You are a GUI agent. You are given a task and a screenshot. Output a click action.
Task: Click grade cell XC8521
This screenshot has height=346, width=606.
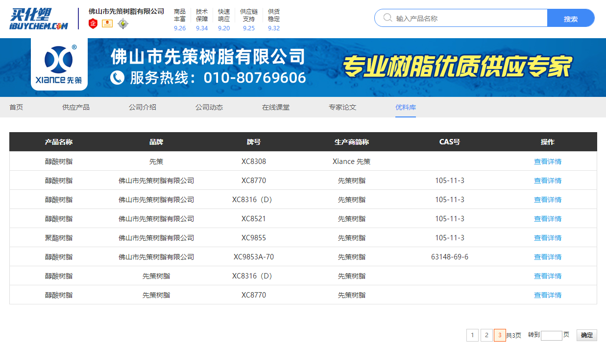254,219
